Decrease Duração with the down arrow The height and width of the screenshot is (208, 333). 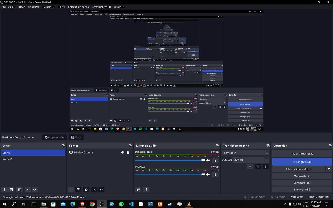point(266,161)
